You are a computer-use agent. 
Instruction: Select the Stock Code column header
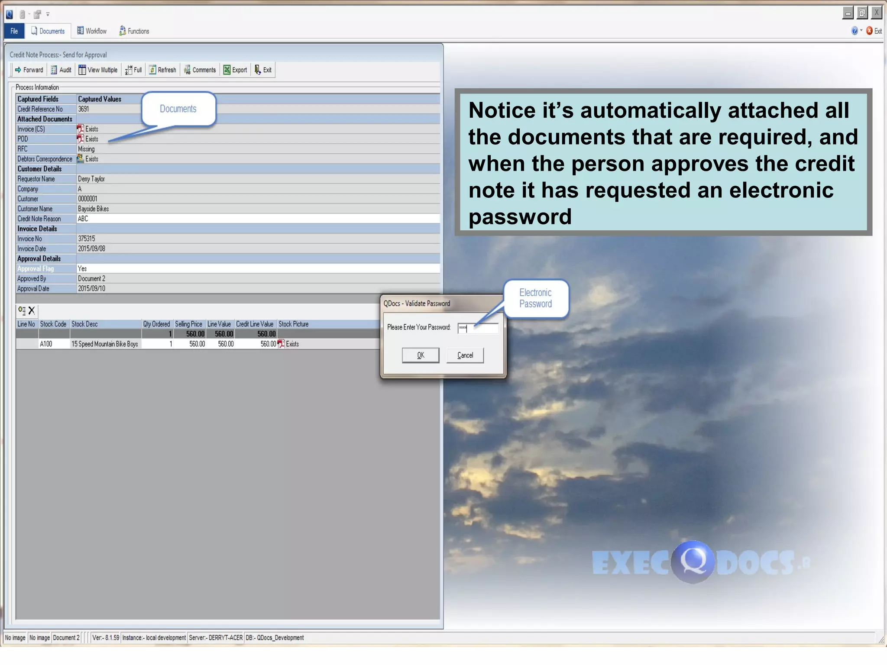tap(54, 324)
